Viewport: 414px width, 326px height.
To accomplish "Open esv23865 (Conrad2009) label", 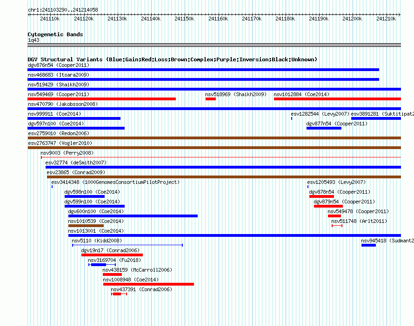I will pyautogui.click(x=76, y=172).
